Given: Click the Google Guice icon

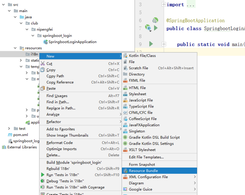Looking at the screenshot, I should 125,189.
